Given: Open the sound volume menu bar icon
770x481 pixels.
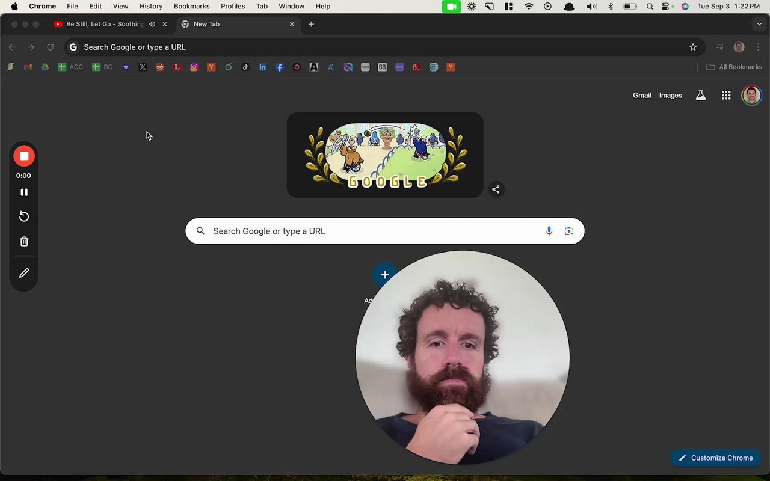Looking at the screenshot, I should pos(592,6).
